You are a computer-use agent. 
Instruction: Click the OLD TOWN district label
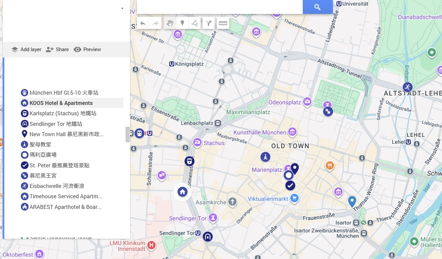pyautogui.click(x=290, y=146)
